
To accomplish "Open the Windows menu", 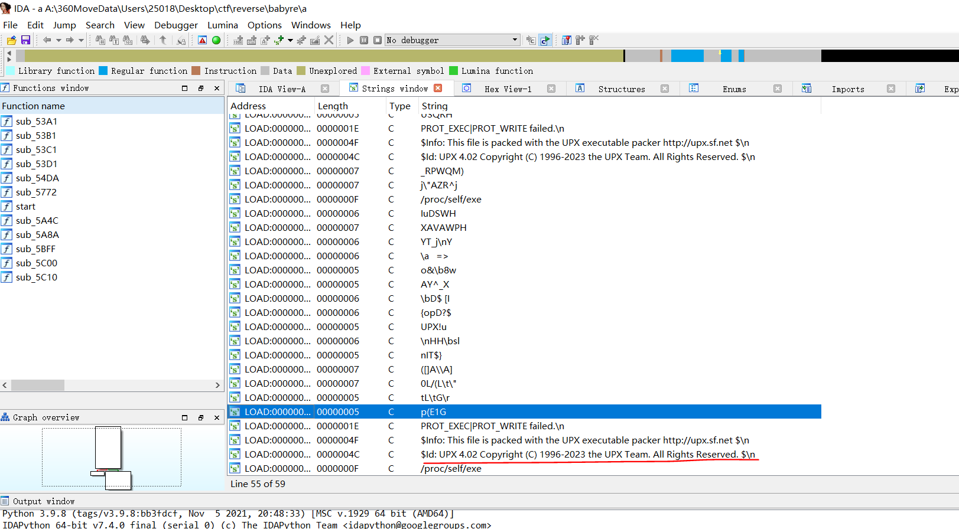I will pos(311,25).
